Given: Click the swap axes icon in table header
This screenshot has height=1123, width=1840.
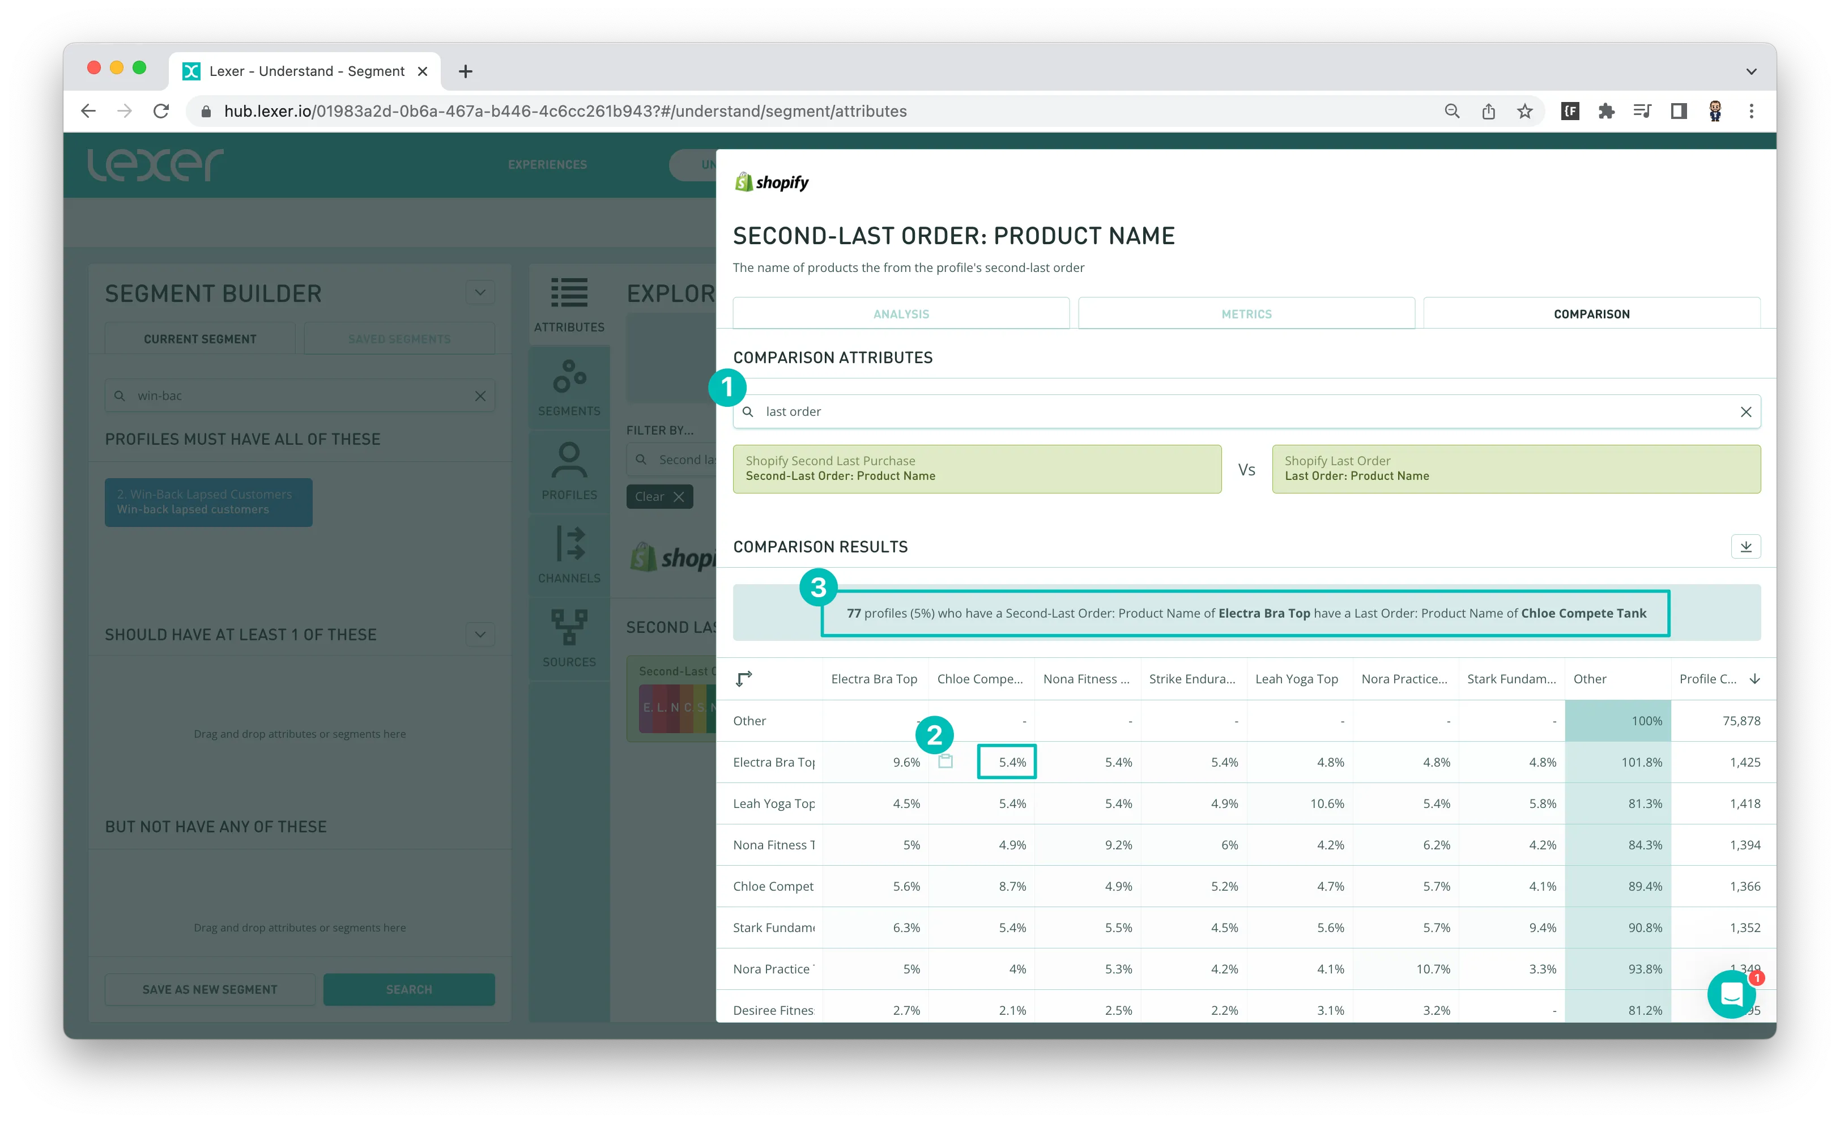Looking at the screenshot, I should tap(743, 679).
